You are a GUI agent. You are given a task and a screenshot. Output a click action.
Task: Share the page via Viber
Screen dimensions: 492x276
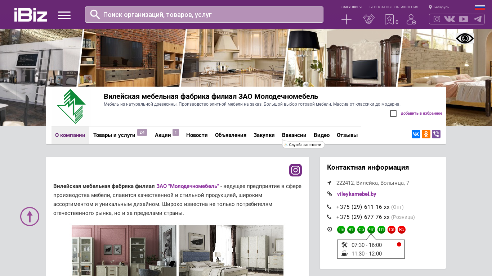[x=436, y=134]
